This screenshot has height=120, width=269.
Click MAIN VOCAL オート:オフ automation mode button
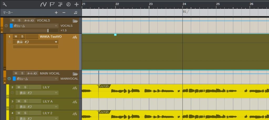coord(32,73)
